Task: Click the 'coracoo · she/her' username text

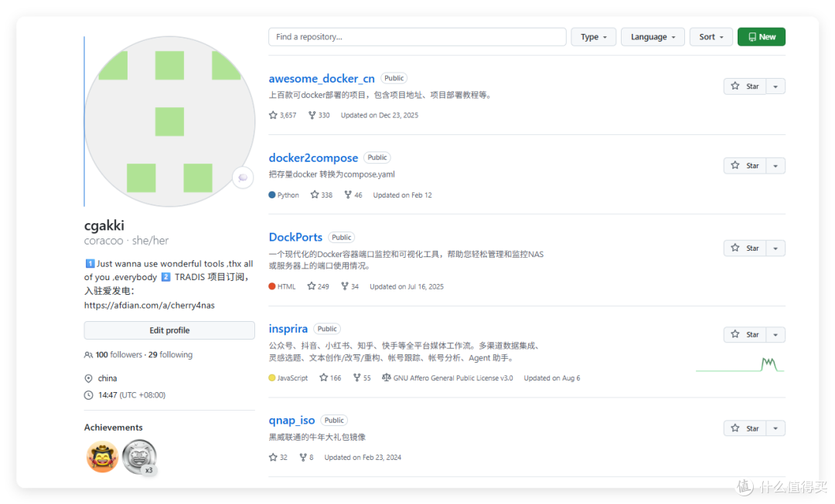Action: coord(126,241)
